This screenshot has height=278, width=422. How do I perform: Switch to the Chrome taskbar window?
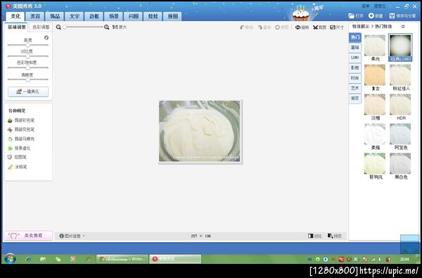pyautogui.click(x=122, y=259)
